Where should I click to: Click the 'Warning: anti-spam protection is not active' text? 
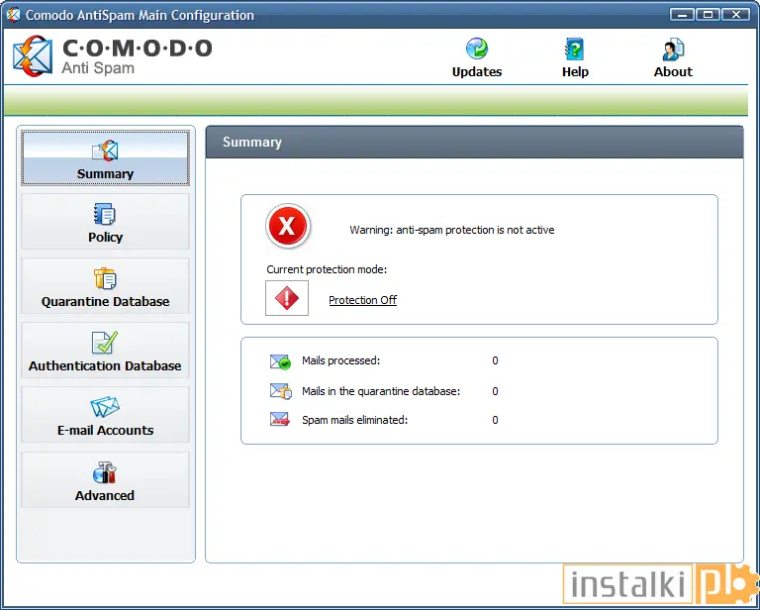tap(452, 230)
